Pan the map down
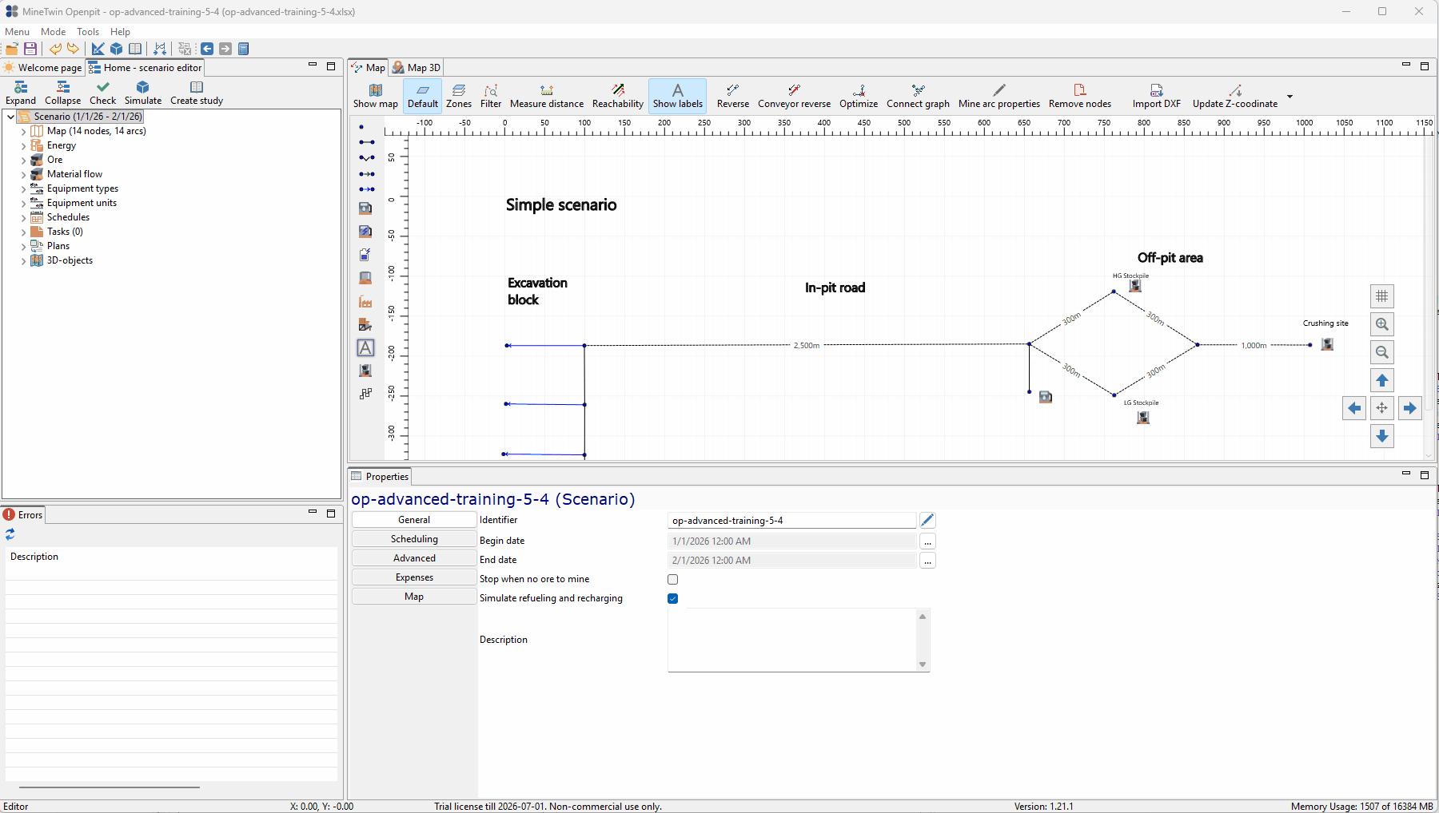The height and width of the screenshot is (813, 1439). 1381,436
